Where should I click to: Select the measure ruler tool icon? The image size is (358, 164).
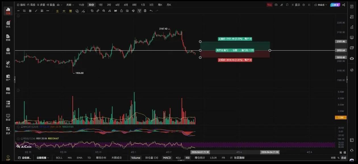click(98, 11)
